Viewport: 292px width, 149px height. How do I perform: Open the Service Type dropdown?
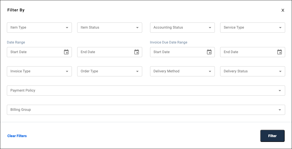[252, 28]
